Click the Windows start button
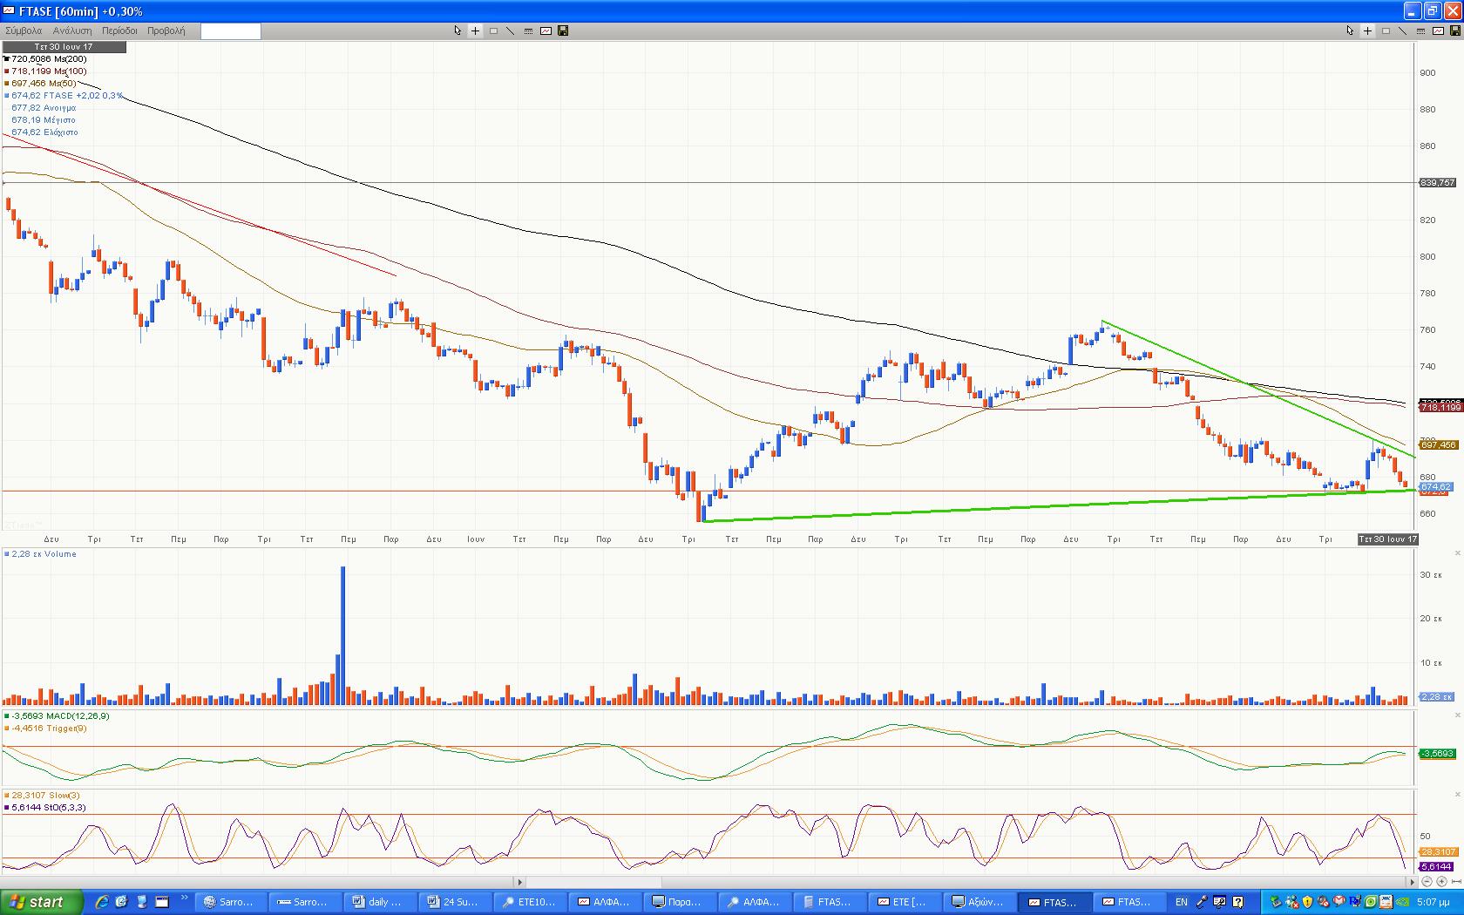This screenshot has height=915, width=1464. pos(41,902)
